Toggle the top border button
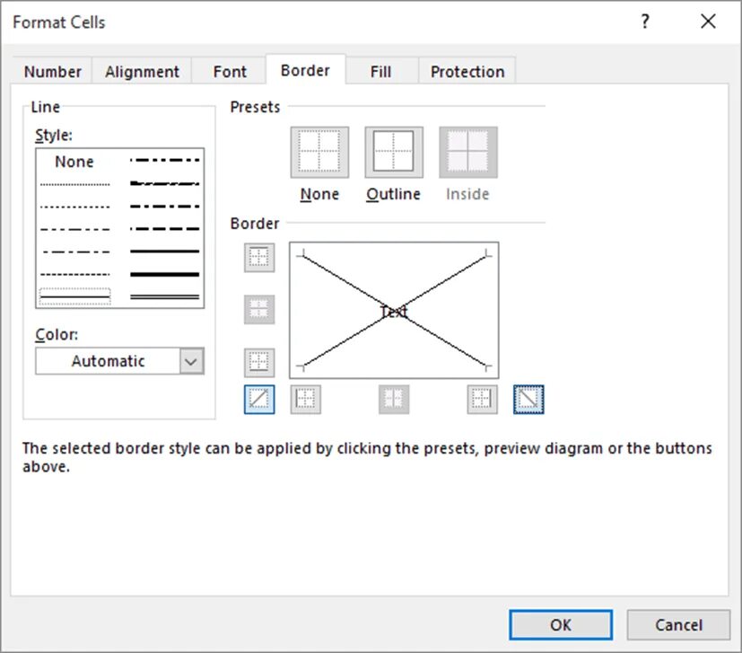Screen dimensions: 742x653 coord(259,257)
